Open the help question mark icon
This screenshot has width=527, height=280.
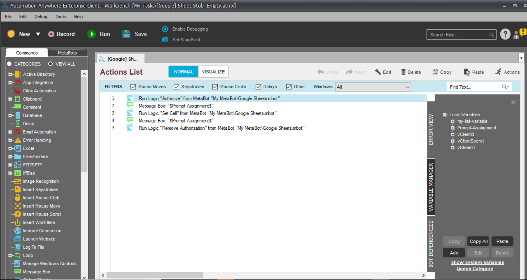click(x=505, y=34)
